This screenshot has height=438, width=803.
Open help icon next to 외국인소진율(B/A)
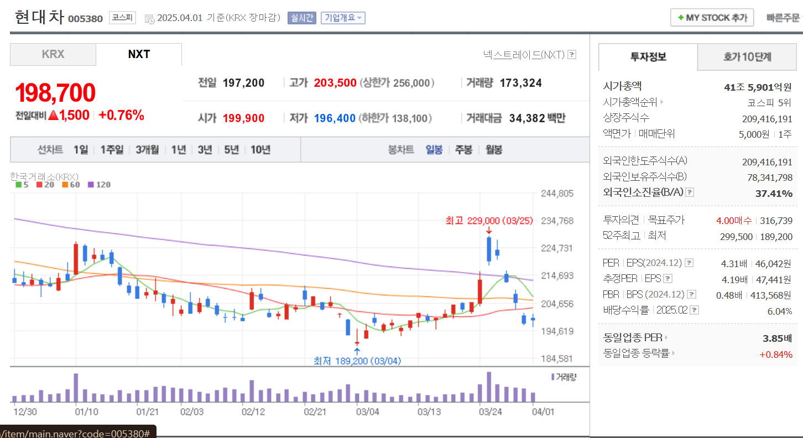coord(690,192)
